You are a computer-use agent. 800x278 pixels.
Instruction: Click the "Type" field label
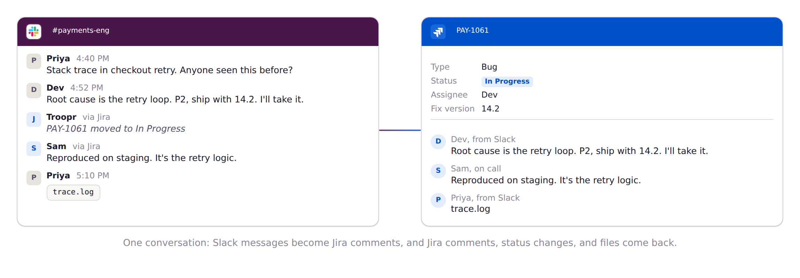pos(440,67)
